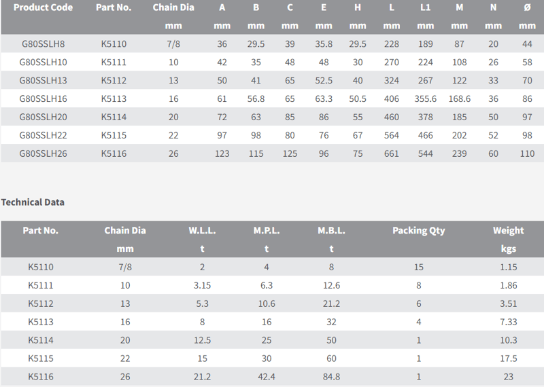Select product code G80SSLH8 cell
Screen dimensions: 544x387
[43, 44]
